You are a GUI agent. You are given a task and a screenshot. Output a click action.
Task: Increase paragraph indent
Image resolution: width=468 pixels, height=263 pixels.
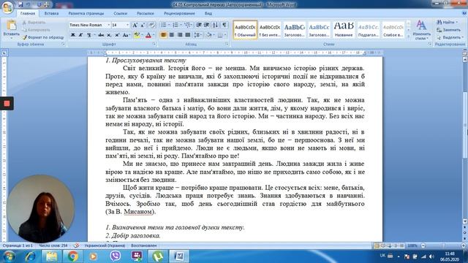pyautogui.click(x=206, y=25)
